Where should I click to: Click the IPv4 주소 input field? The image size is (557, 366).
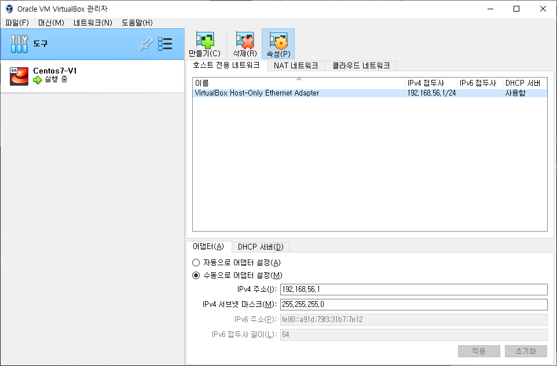coord(414,289)
